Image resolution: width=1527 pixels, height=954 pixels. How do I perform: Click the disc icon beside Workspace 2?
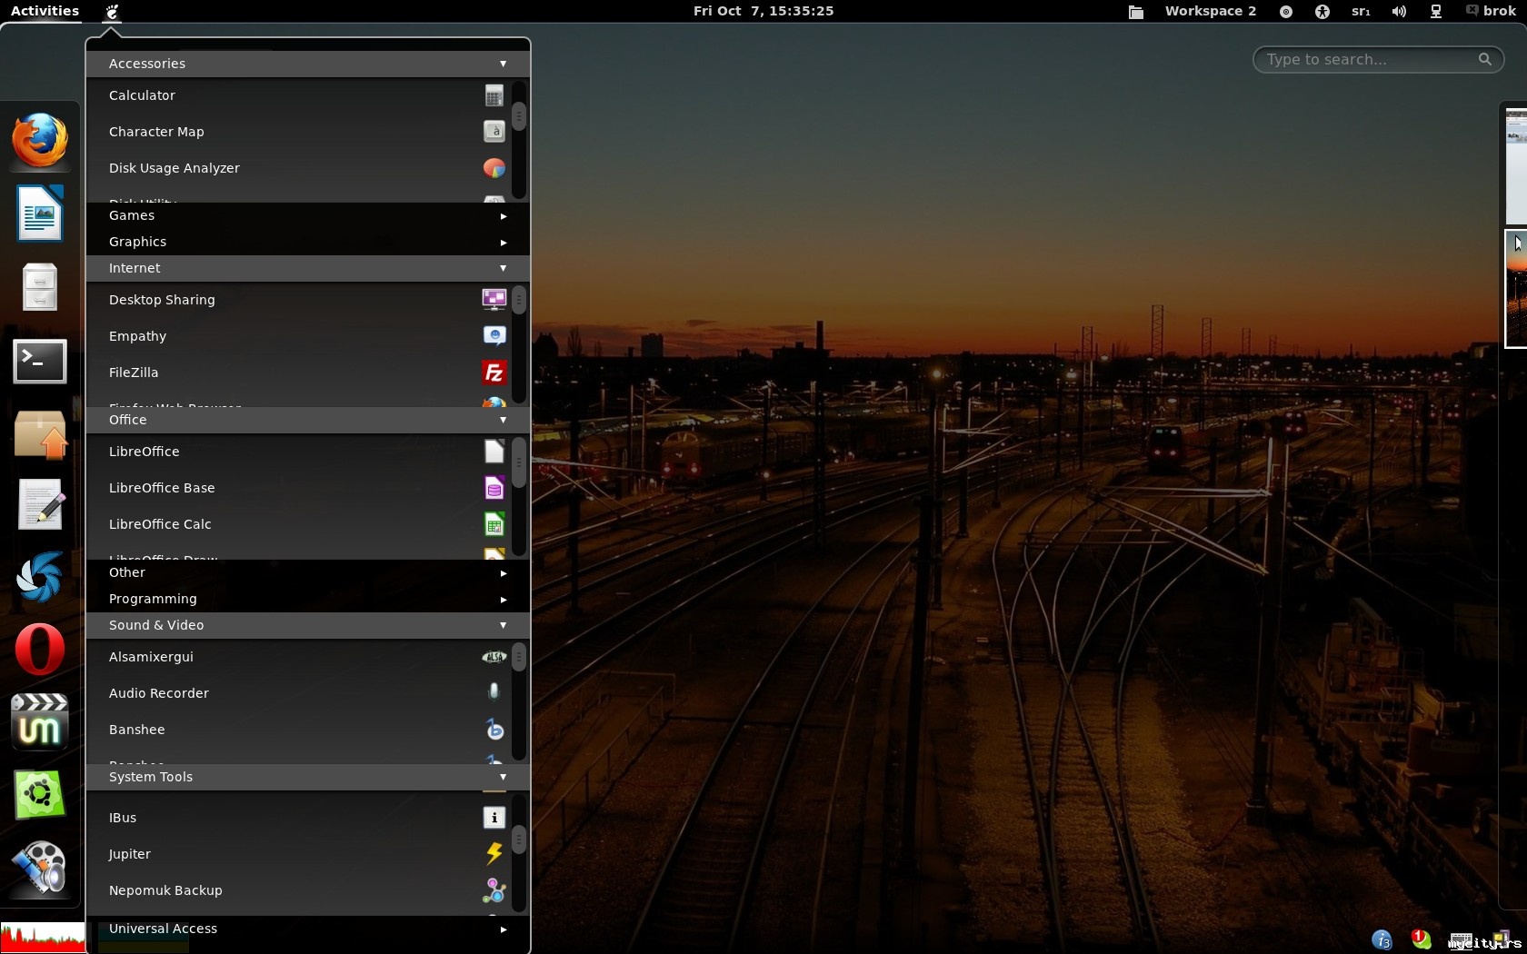coord(1286,12)
